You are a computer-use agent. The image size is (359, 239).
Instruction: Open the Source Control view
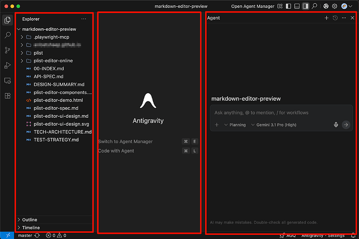point(7,50)
